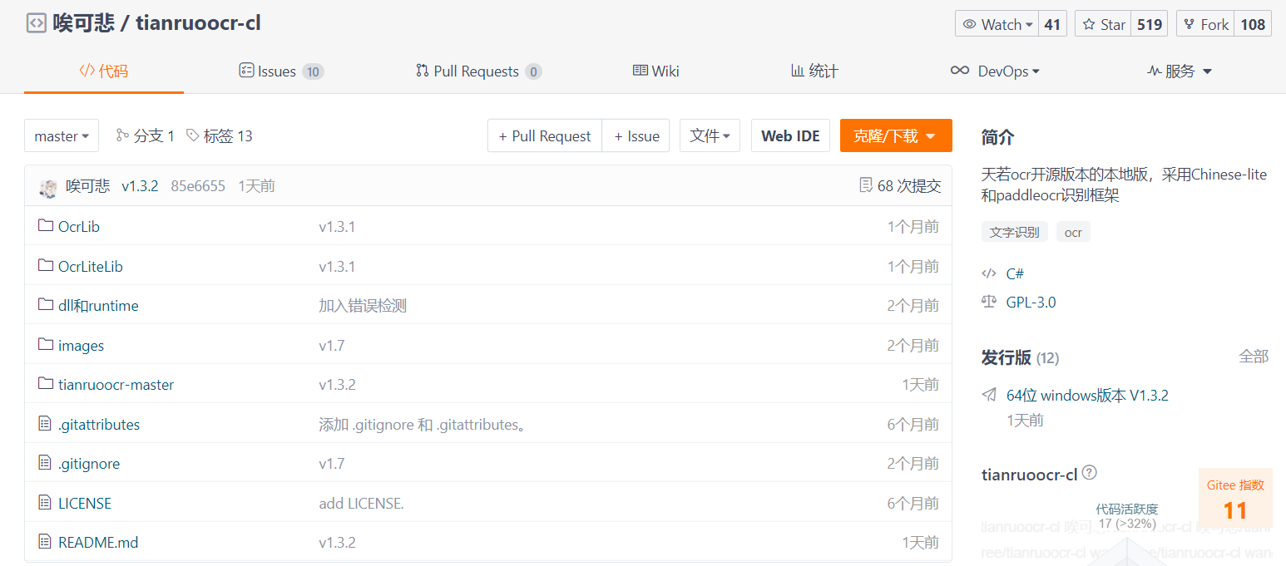Click the repository code icon beside 唉可悲
Viewport: 1286px width, 566px height.
coord(36,23)
